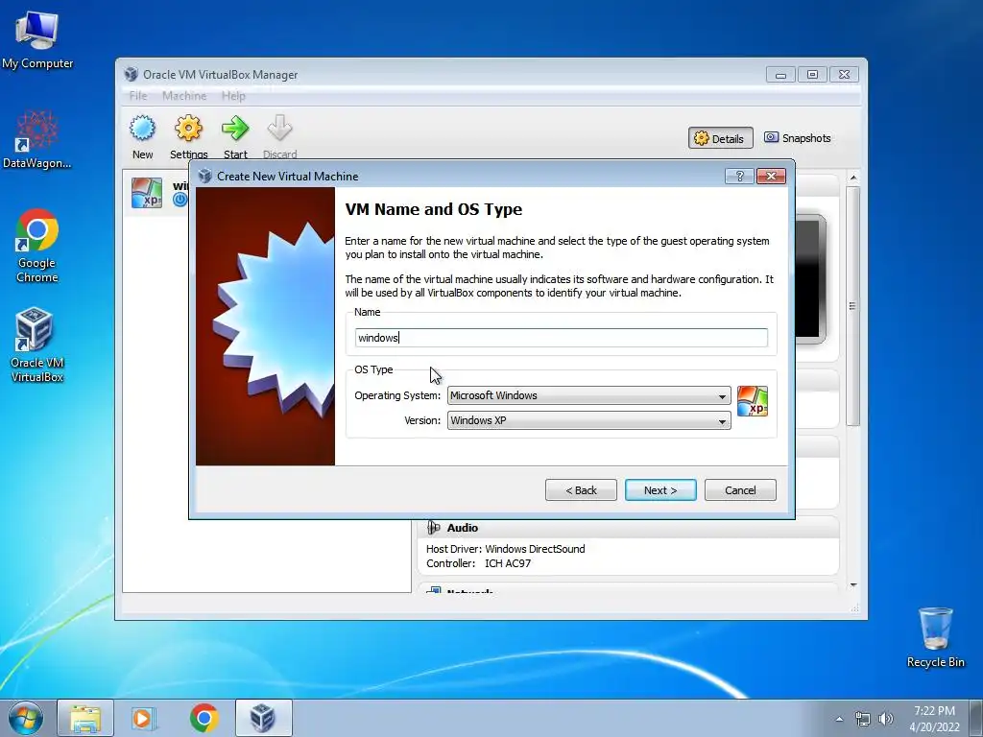Open Windows Media Player from taskbar
The image size is (983, 737).
point(144,718)
